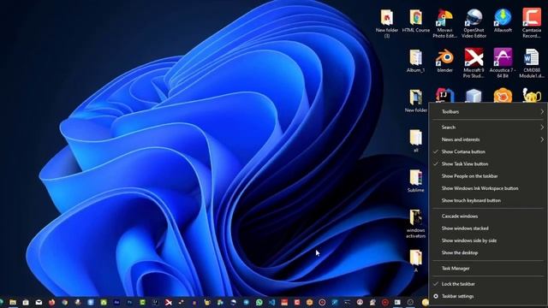Launch Google Chrome from the taskbar
This screenshot has width=548, height=308.
pyautogui.click(x=65, y=302)
